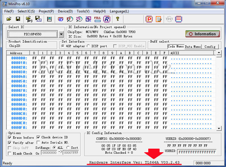226x167 pixels.
Task: Select address row 000000:
Action: click(x=19, y=58)
